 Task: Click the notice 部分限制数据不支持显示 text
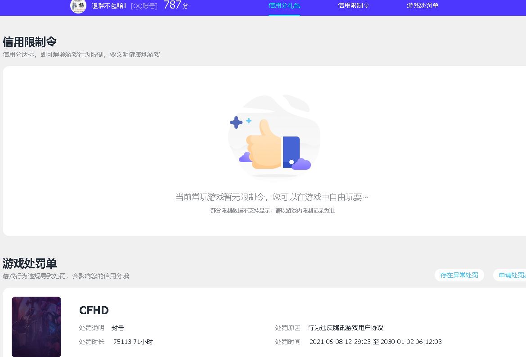274,210
